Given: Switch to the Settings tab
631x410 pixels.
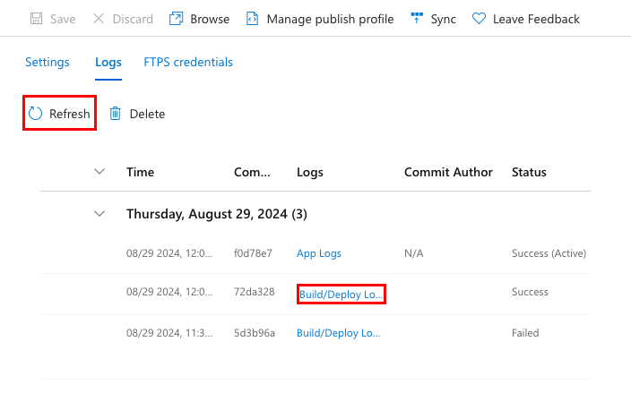Looking at the screenshot, I should point(48,63).
